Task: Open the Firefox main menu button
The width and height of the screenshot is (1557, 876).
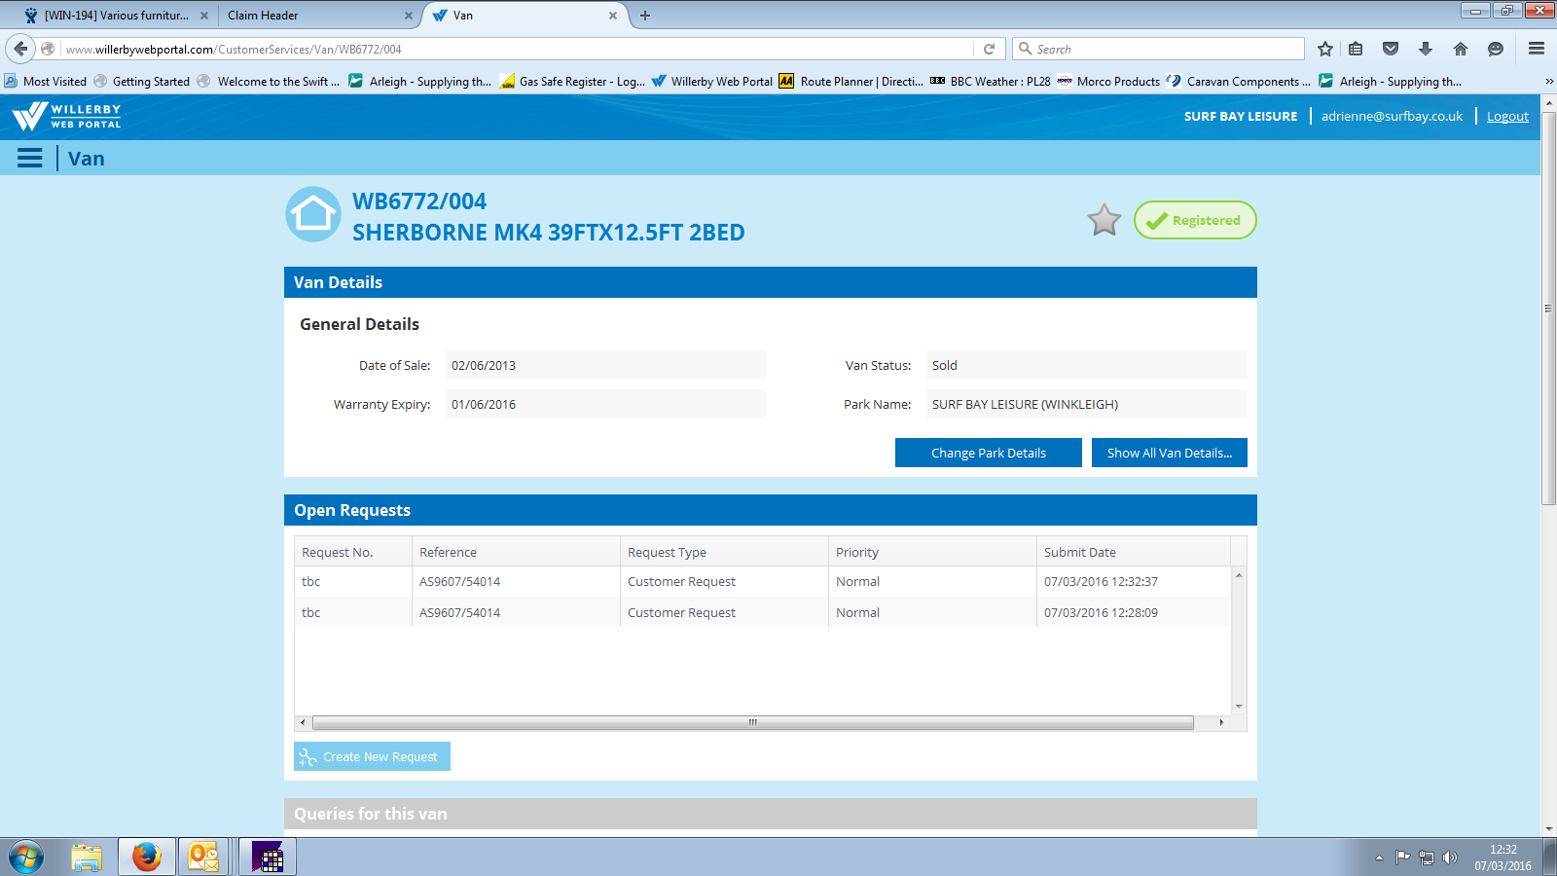Action: tap(1537, 49)
